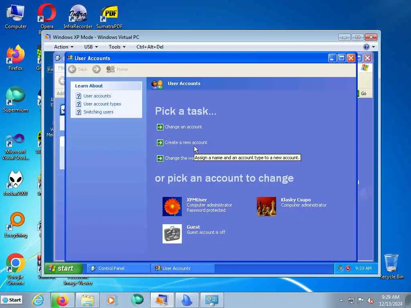411x308 pixels.
Task: Show hidden icons in the system tray
Action: pyautogui.click(x=341, y=300)
